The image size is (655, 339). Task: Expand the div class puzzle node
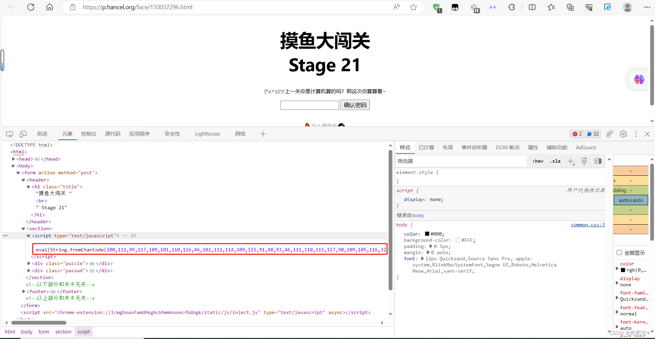[29, 263]
